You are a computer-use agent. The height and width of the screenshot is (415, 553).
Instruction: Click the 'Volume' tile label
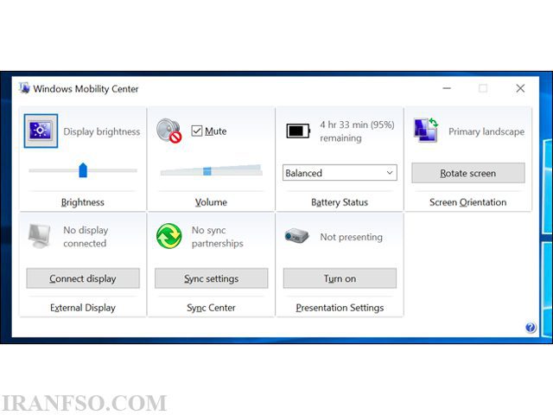coord(211,202)
